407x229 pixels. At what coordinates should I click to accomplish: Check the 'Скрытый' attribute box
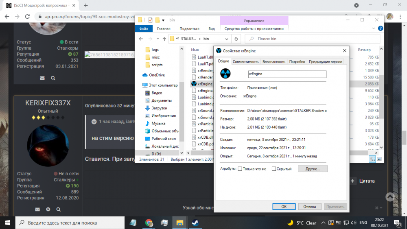point(274,169)
